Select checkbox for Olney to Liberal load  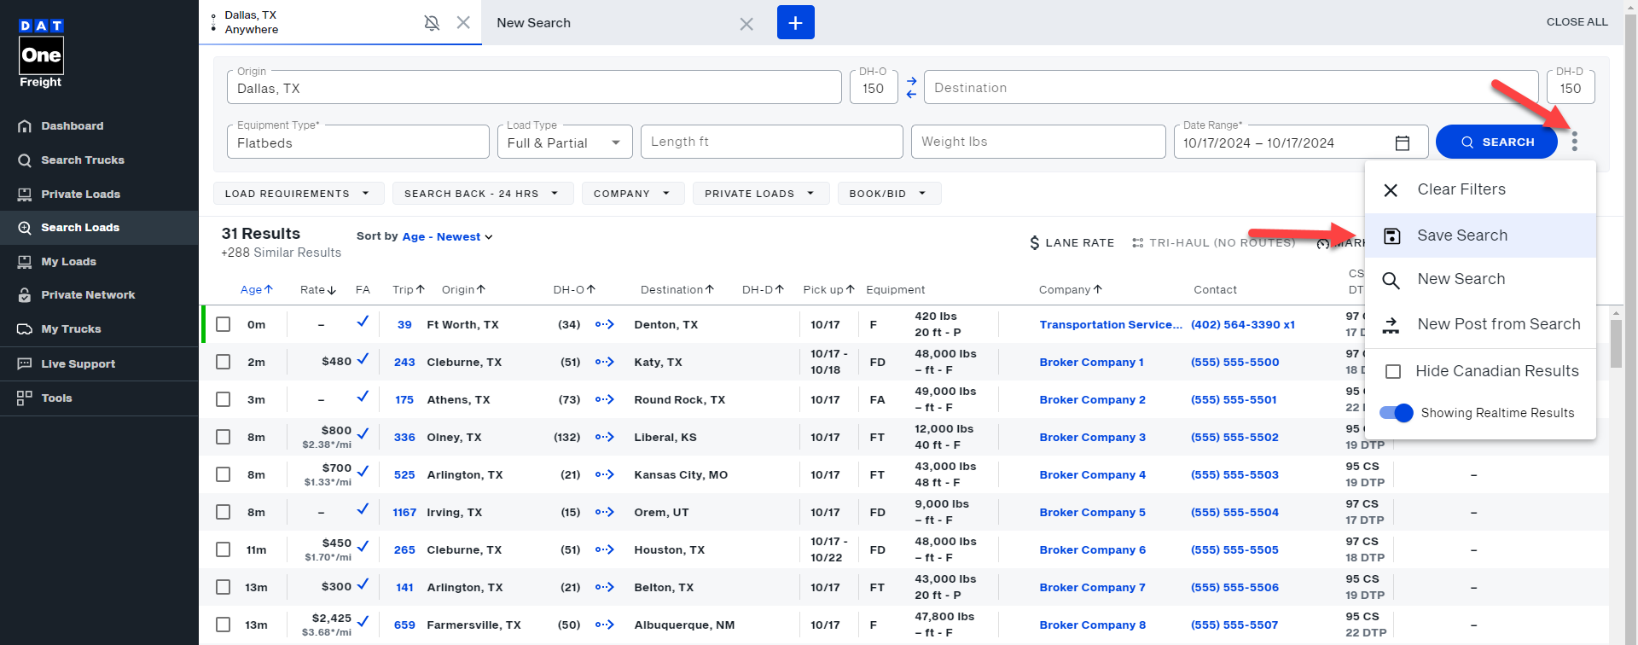[x=224, y=438]
